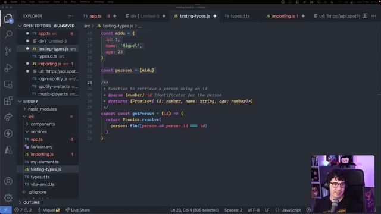Screen dimensions: 381x214
Task: Change encoding via UTF-8 status item
Action: [x=254, y=210]
